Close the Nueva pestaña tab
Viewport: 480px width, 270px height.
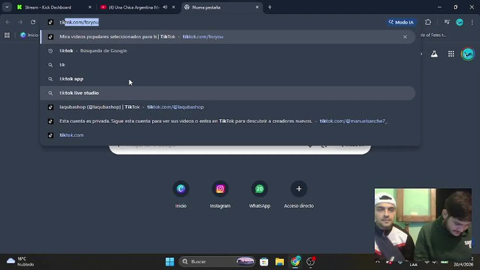(257, 7)
